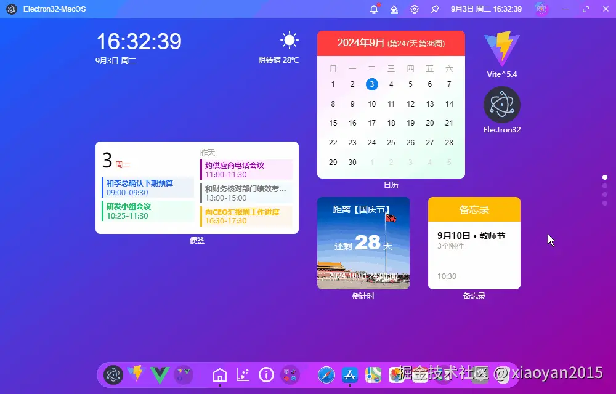Open the settings gear in the top bar
This screenshot has height=394, width=616.
coord(415,9)
